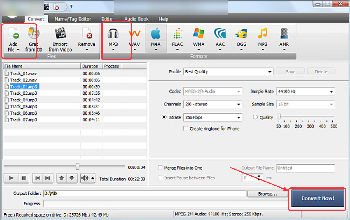Stop playback with the Stop button
350x220 pixels.
tap(24, 178)
